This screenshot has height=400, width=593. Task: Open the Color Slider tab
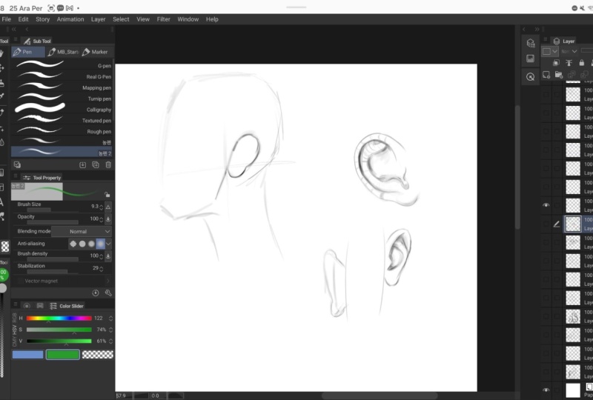point(67,306)
